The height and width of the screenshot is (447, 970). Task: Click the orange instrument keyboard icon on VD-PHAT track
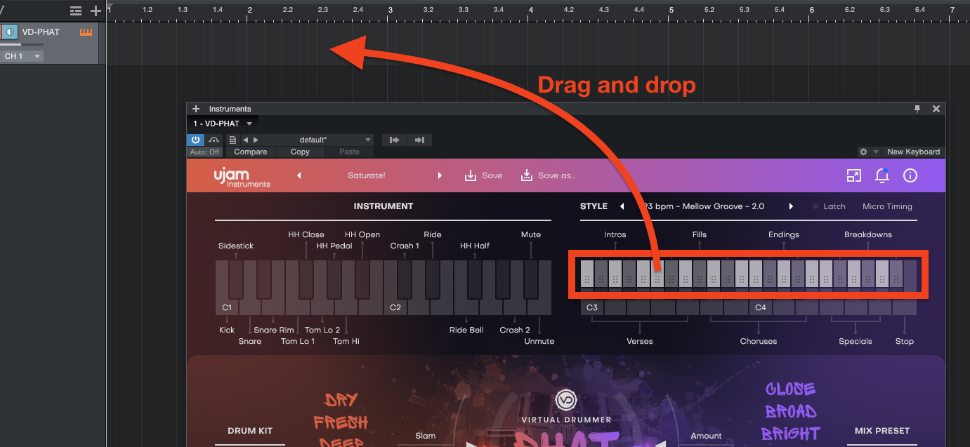86,32
